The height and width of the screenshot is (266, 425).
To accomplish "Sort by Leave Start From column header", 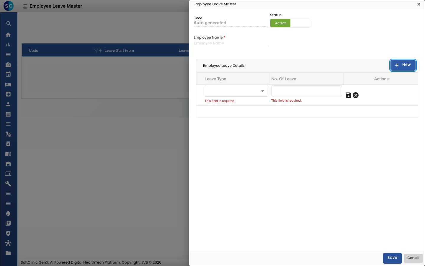I will (119, 51).
